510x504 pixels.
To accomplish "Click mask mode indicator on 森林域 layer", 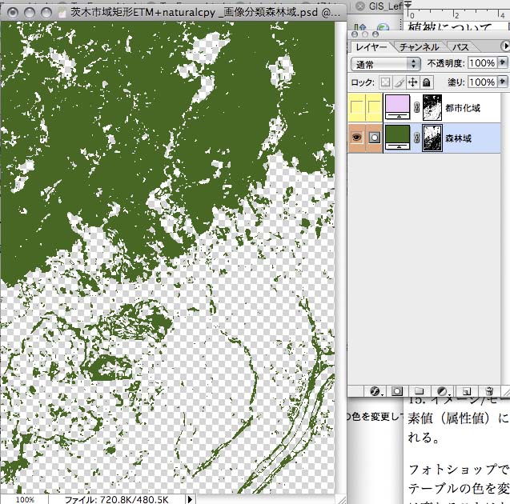I will 375,138.
